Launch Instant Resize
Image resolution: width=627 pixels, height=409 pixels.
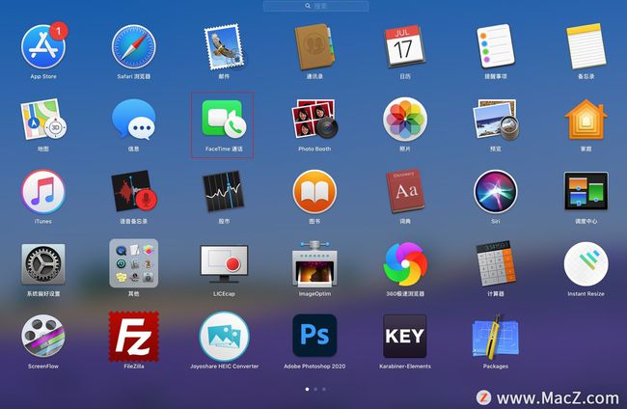[586, 264]
